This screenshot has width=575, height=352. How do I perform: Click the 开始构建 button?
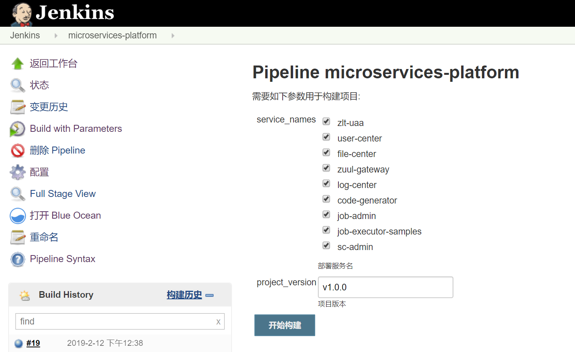coord(285,325)
